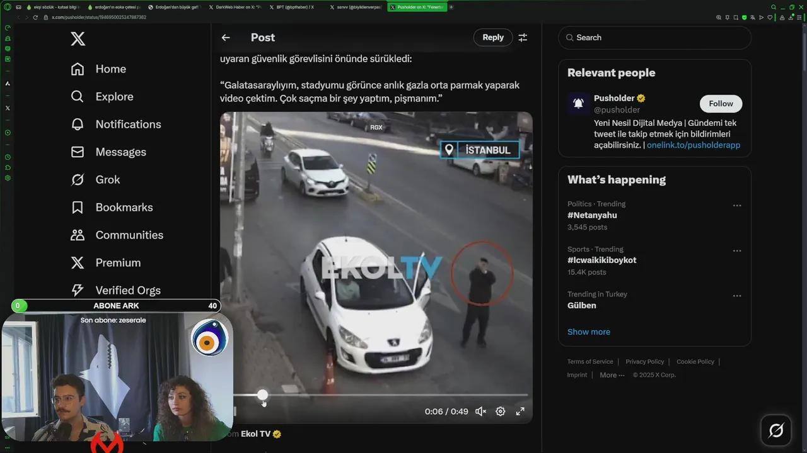This screenshot has width=807, height=453.
Task: Toggle the green ad-blocker shield icon
Action: 745,18
